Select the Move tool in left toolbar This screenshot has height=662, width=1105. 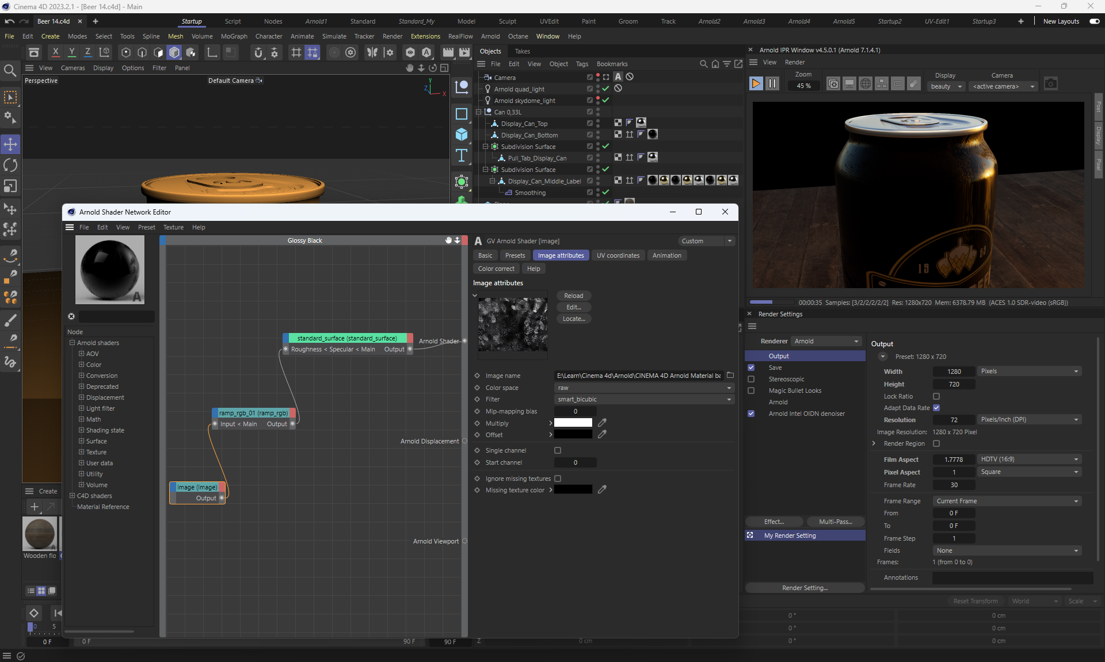point(10,144)
